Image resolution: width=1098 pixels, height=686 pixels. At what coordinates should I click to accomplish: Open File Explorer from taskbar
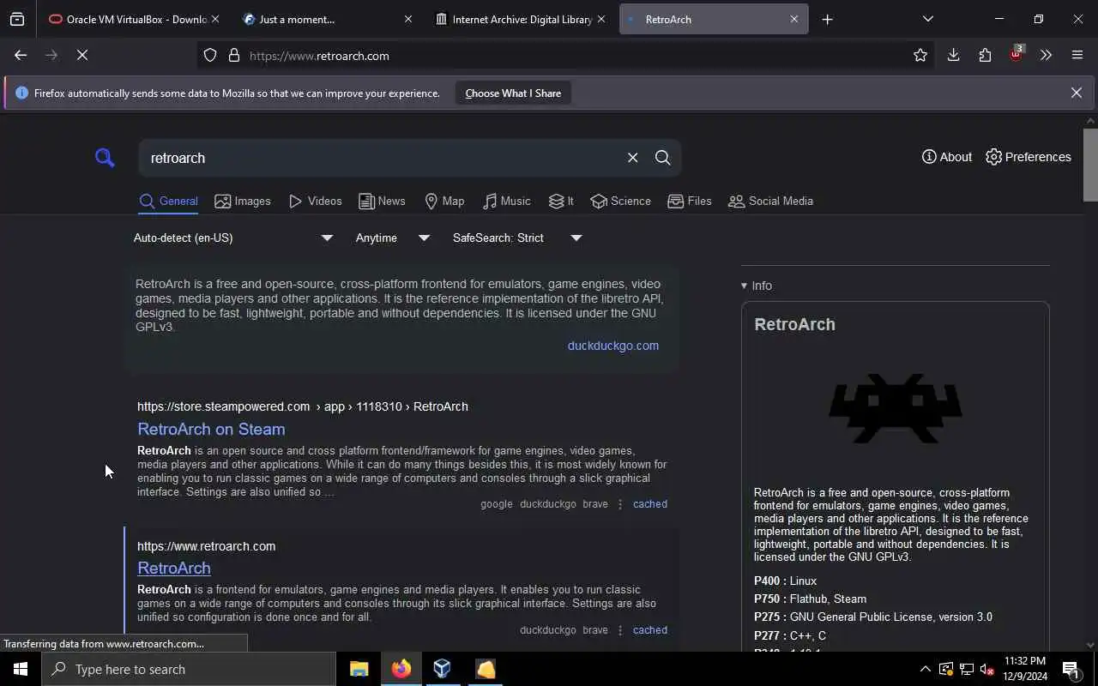(359, 669)
